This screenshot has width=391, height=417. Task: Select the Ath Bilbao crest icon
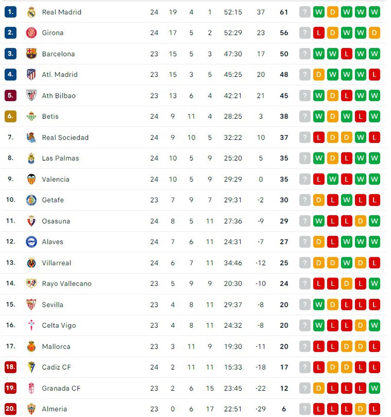click(x=30, y=96)
